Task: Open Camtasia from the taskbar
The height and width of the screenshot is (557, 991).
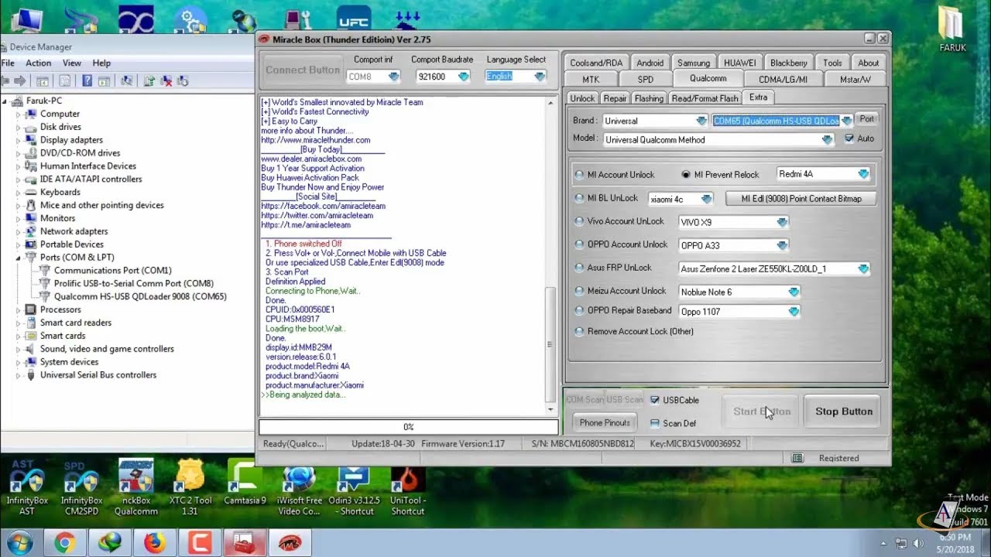Action: pos(200,543)
